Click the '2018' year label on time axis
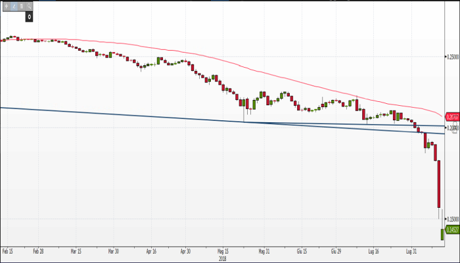Image resolution: width=460 pixels, height=263 pixels. (x=223, y=258)
